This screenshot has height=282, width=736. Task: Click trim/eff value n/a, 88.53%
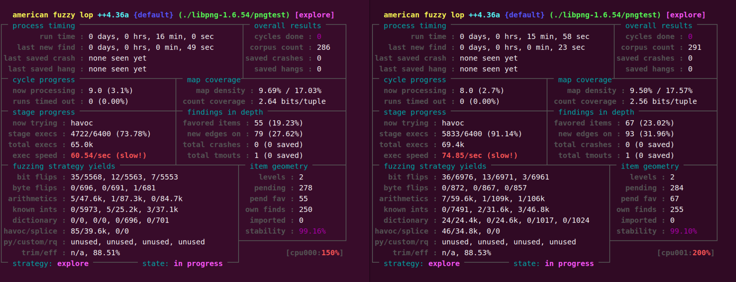pyautogui.click(x=466, y=253)
